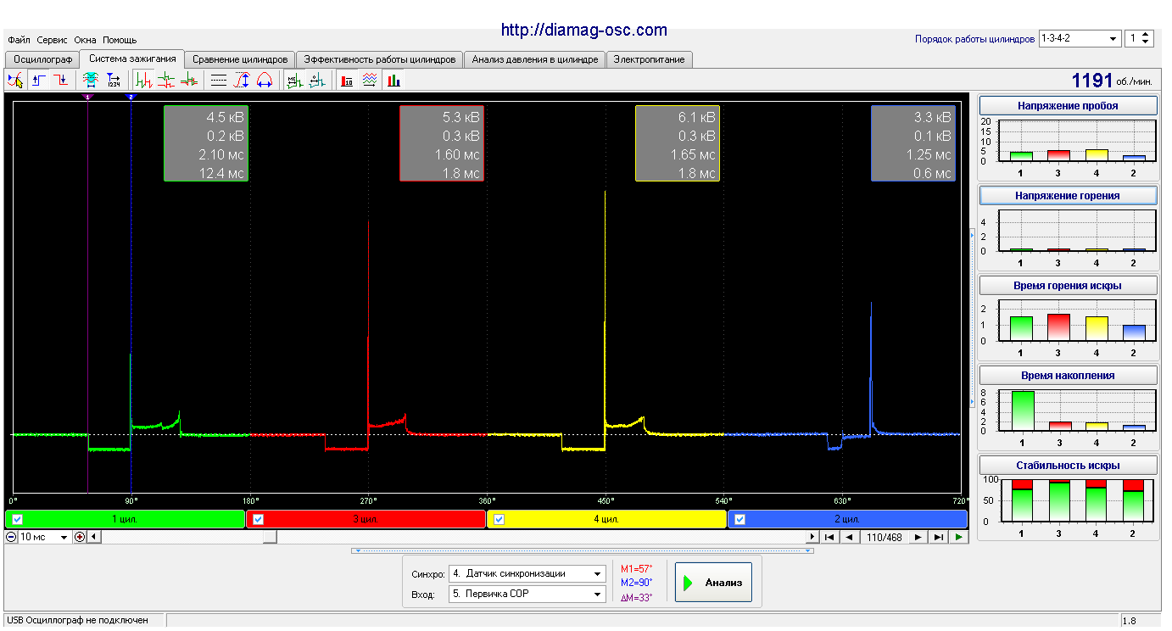Viewport: 1172px width, 631px height.
Task: Click Время накопления button
Action: [x=1068, y=375]
